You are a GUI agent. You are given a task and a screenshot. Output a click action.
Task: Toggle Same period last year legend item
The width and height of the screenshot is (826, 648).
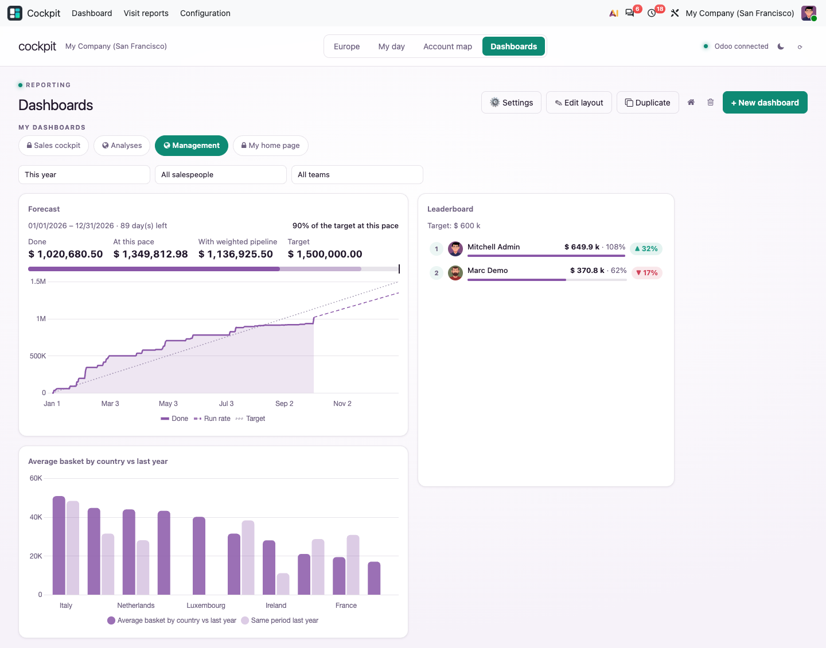pyautogui.click(x=280, y=620)
